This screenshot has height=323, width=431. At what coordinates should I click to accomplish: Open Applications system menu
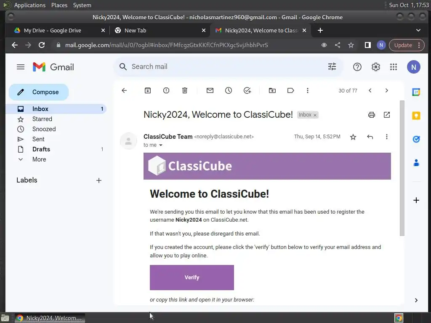tap(30, 5)
